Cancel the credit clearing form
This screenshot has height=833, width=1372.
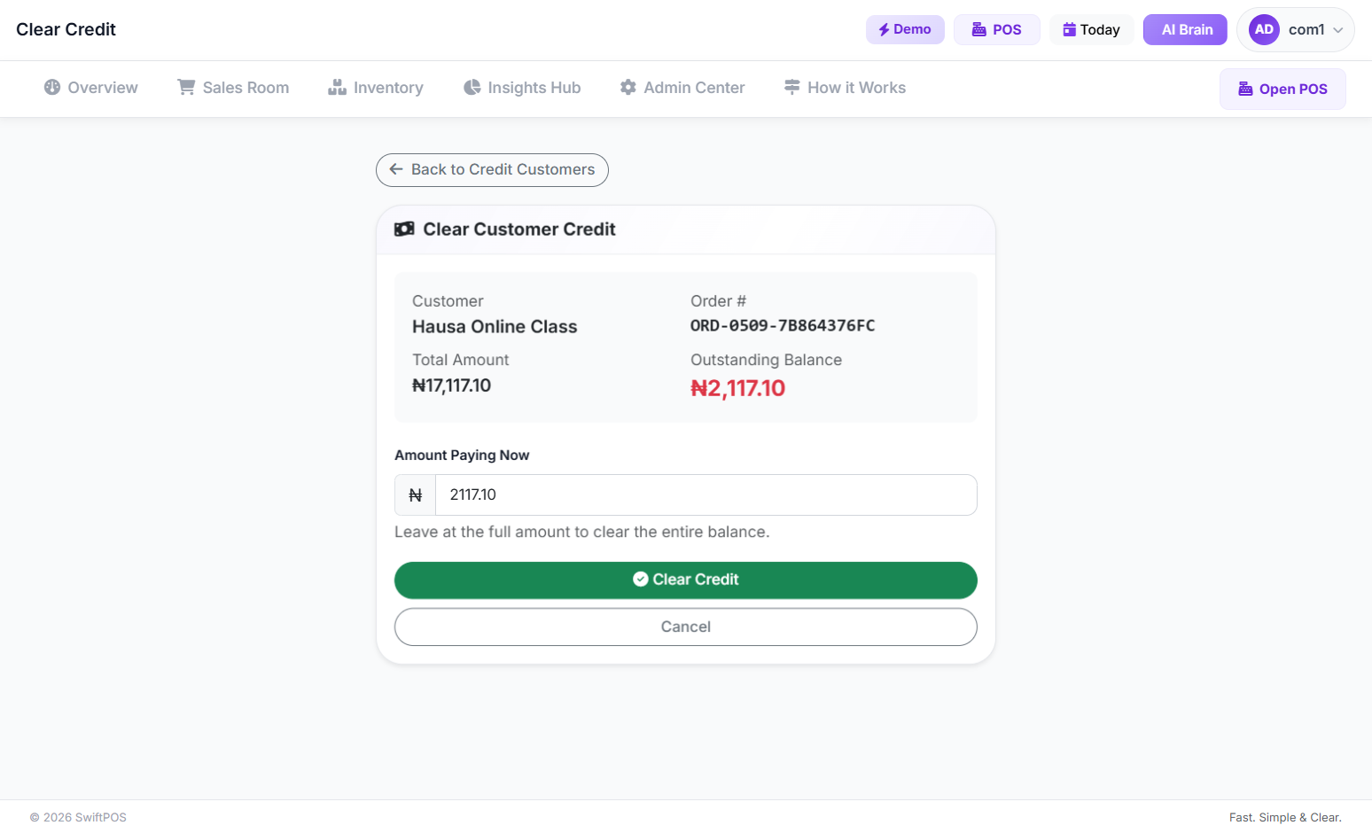coord(686,627)
